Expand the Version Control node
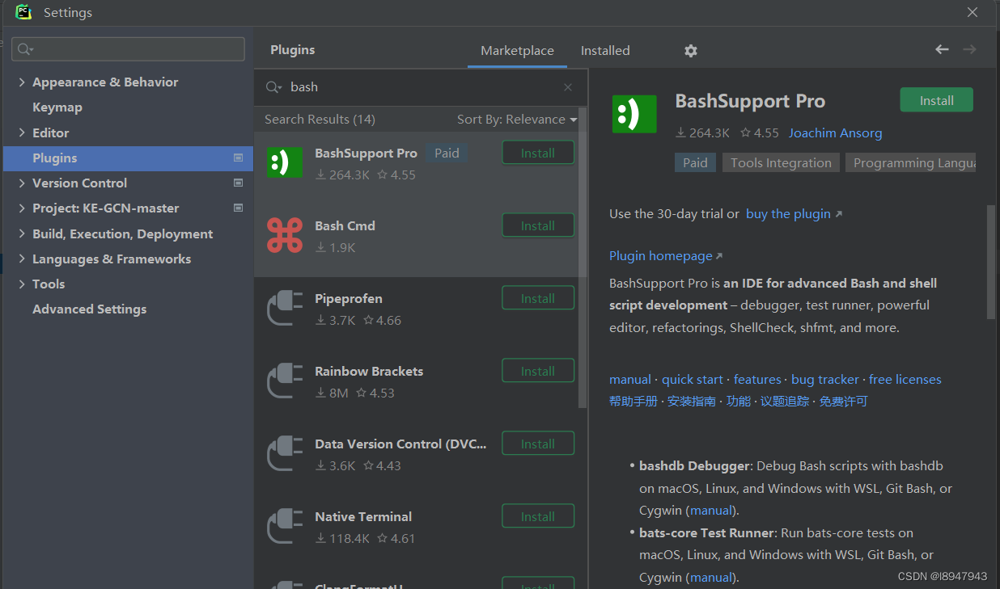The image size is (1000, 589). coord(22,183)
